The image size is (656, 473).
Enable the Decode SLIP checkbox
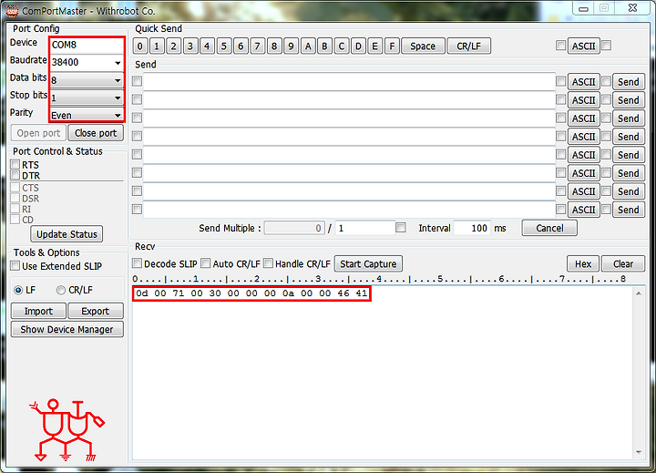(137, 263)
